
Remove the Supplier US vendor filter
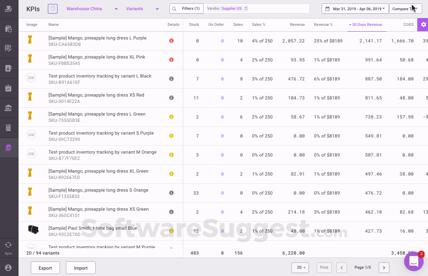click(246, 9)
